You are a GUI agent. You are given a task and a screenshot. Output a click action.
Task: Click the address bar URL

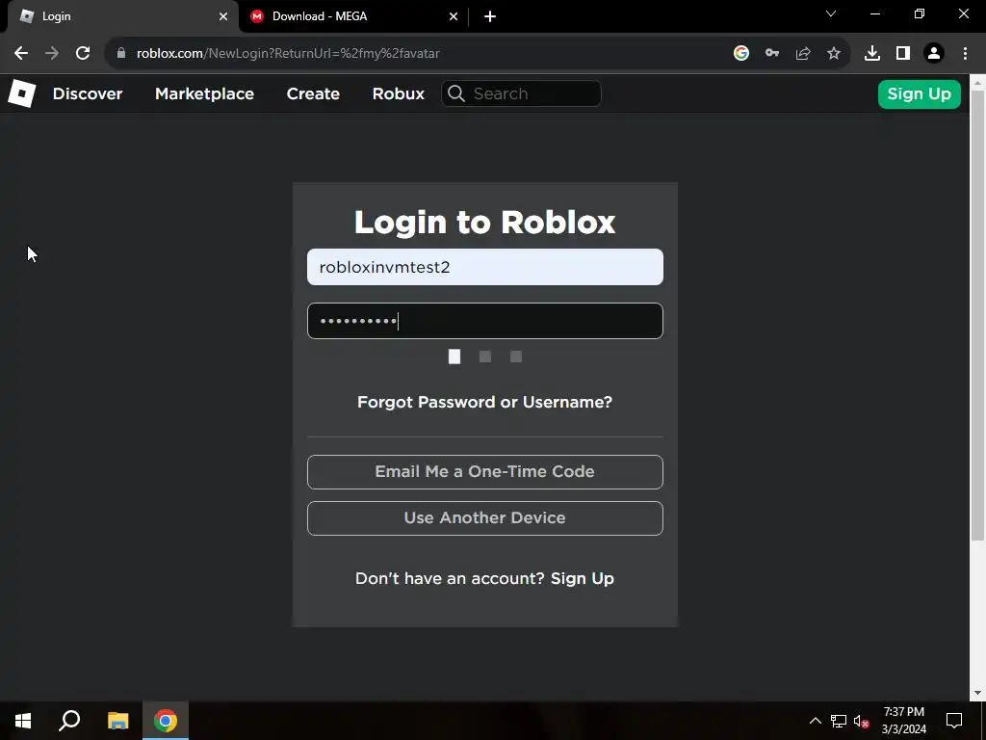(x=288, y=54)
